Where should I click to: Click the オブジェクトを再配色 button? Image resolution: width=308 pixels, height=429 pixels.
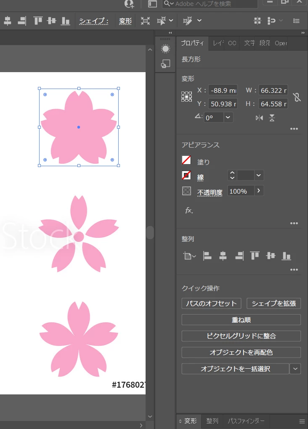pos(241,352)
